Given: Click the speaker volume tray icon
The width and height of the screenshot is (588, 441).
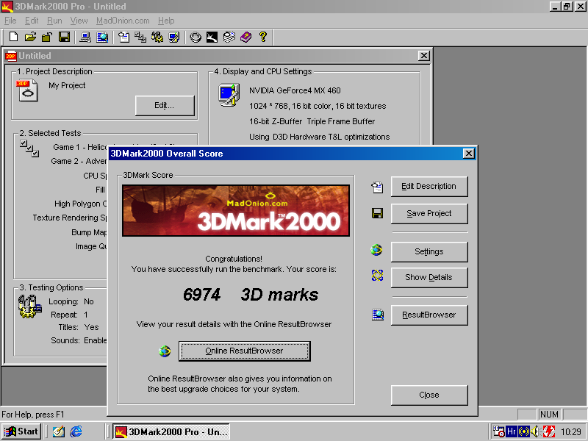Looking at the screenshot, I should [x=536, y=431].
